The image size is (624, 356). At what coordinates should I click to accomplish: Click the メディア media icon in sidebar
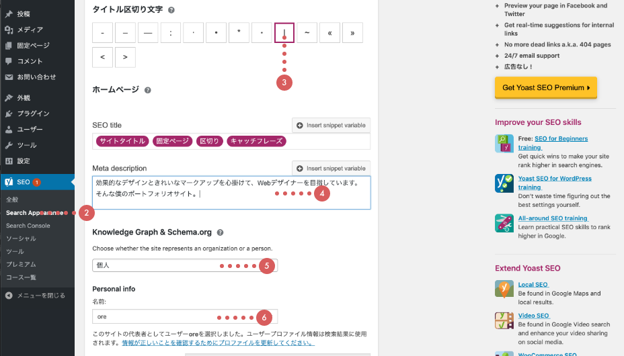coord(9,30)
